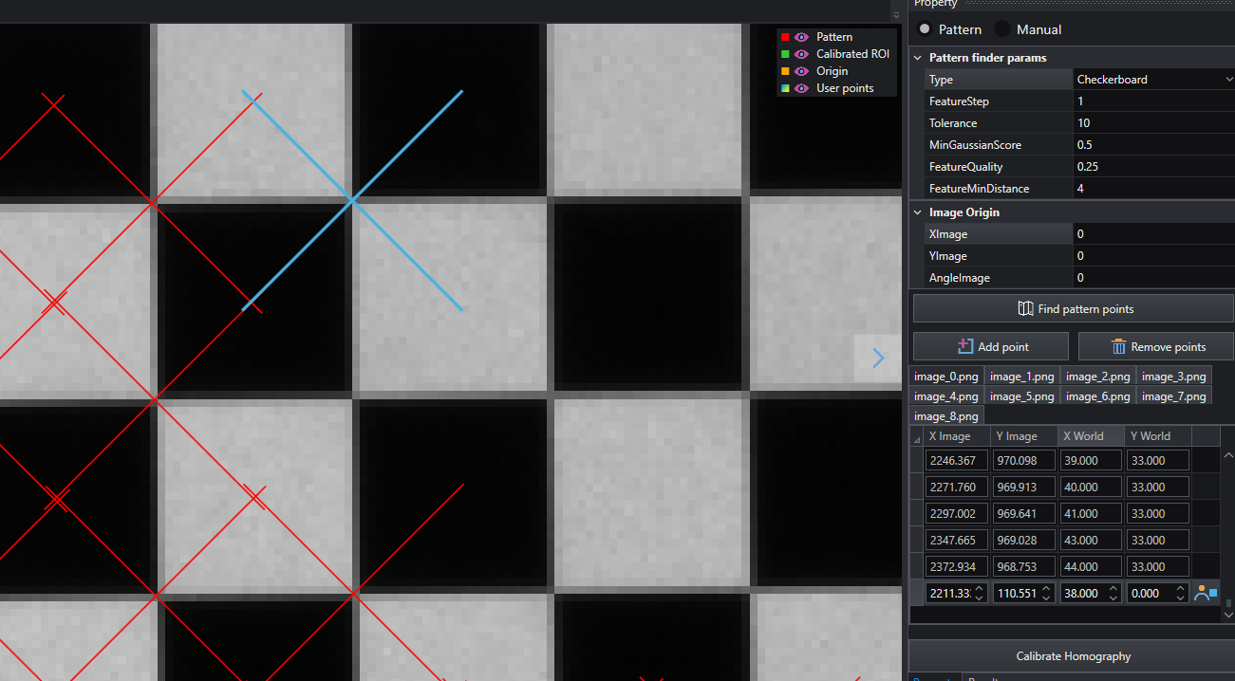Click the stepper arrows on the 2211.33 field
This screenshot has width=1235, height=681.
(x=979, y=593)
